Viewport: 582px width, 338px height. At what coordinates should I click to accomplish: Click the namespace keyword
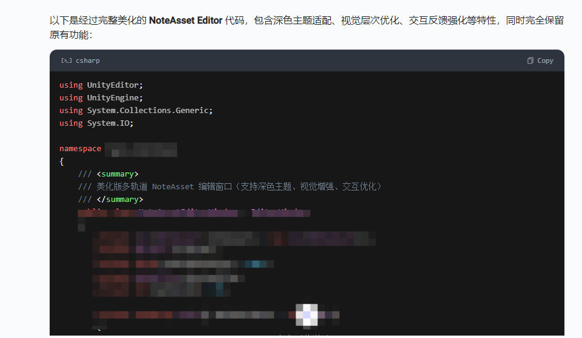80,149
